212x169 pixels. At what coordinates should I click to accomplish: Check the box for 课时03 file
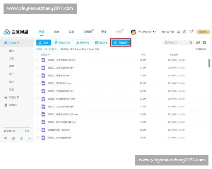38,75
